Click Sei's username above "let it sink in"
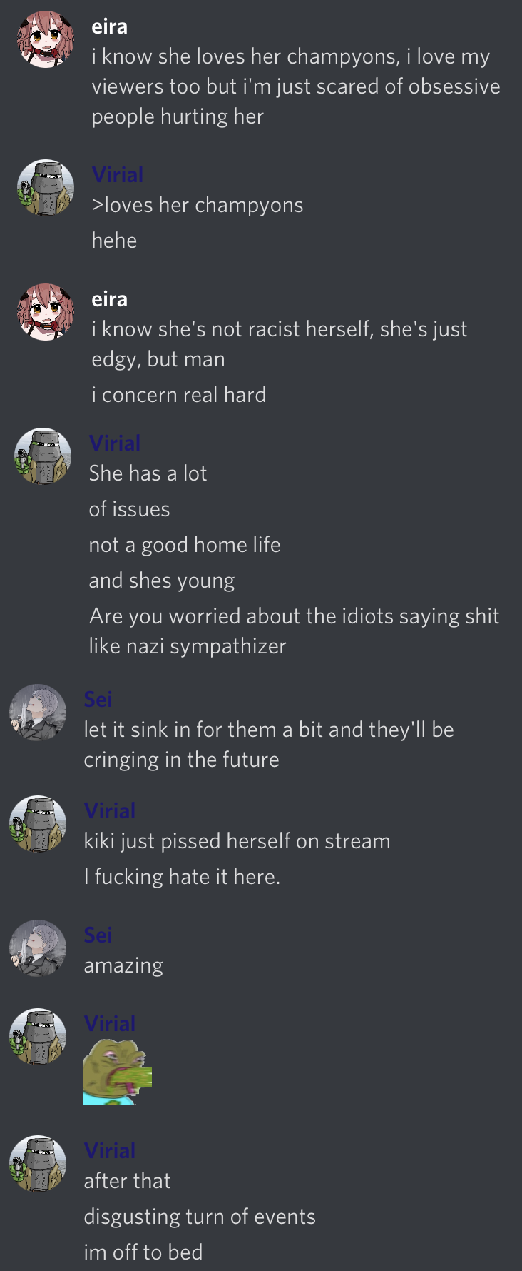Viewport: 522px width, 1271px height. 98,699
